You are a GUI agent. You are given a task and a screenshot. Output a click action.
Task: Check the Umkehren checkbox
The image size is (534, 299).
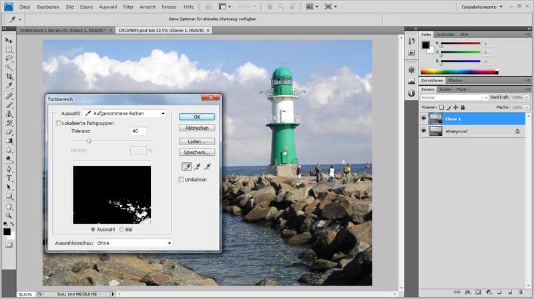[181, 179]
